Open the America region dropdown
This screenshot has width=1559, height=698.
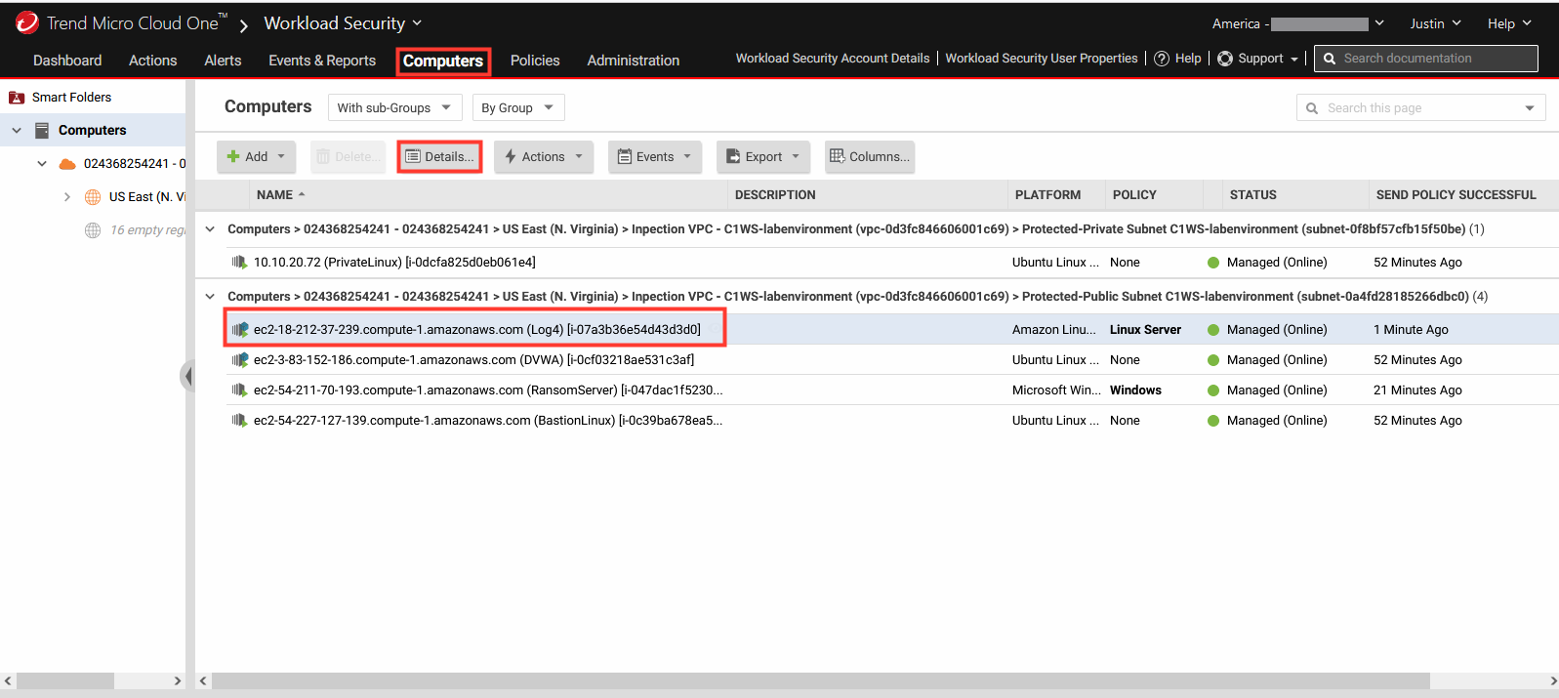click(1298, 23)
